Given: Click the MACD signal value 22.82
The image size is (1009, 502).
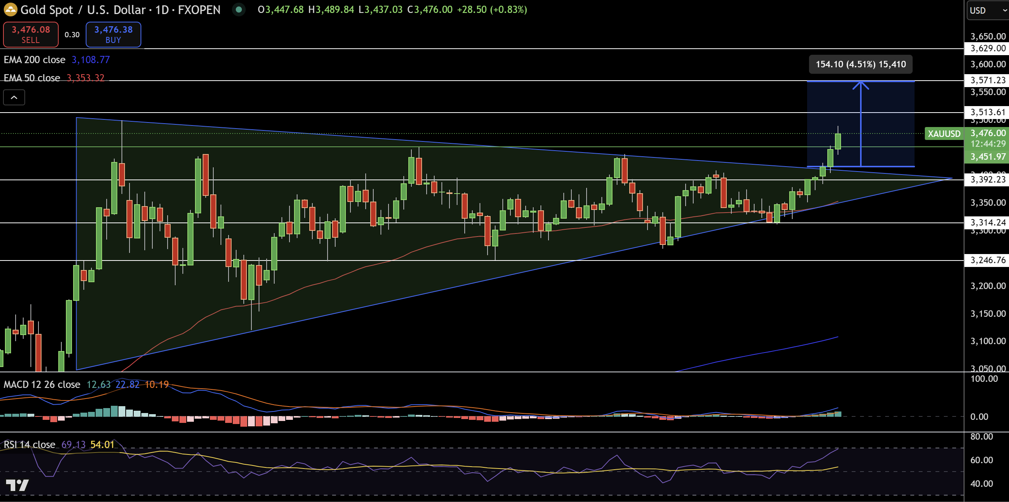Looking at the screenshot, I should (127, 384).
